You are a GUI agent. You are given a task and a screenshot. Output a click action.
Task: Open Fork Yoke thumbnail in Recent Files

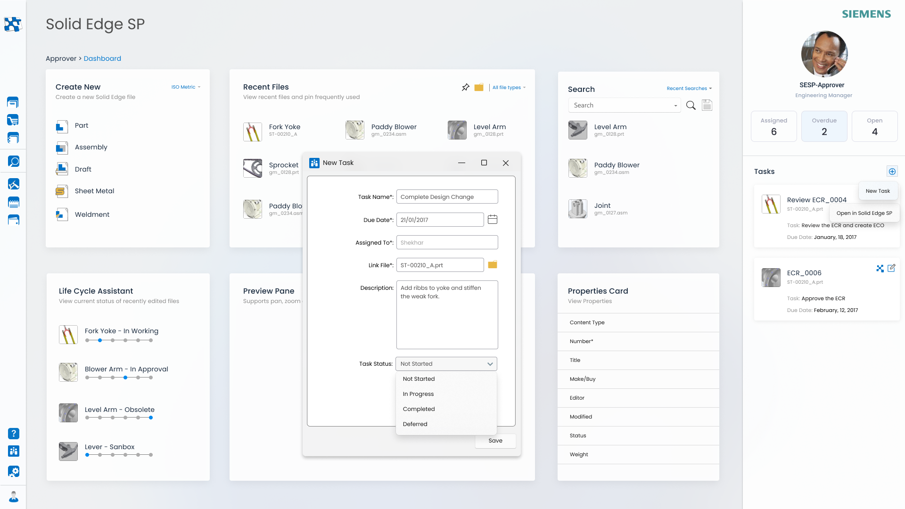[253, 132]
